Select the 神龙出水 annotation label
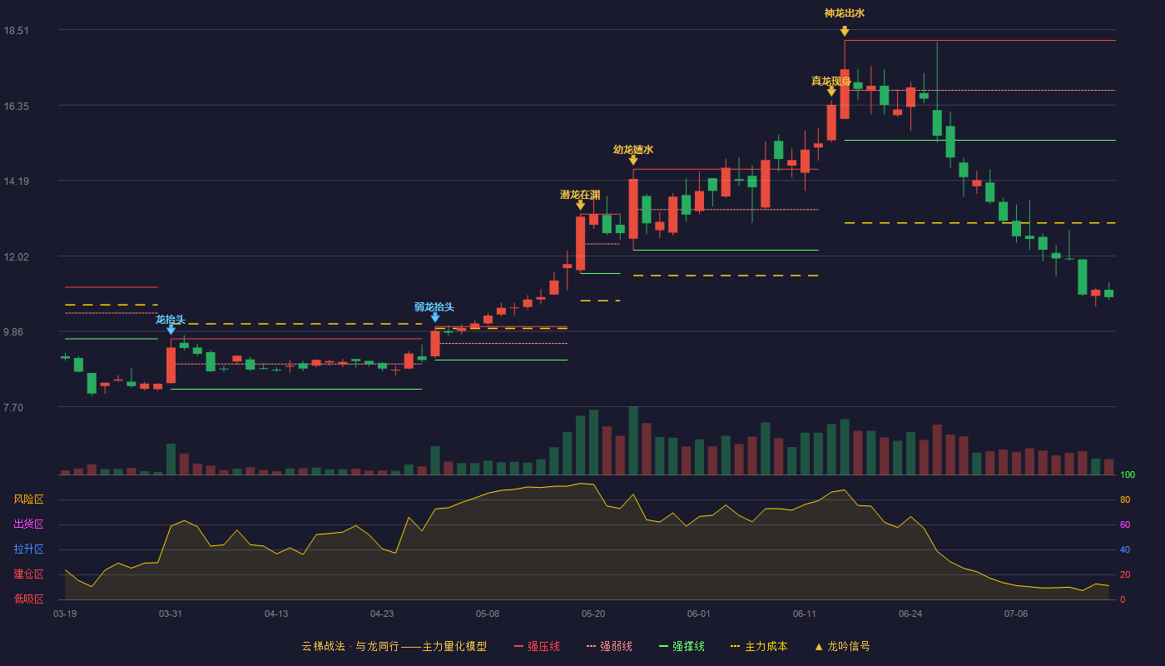 pyautogui.click(x=845, y=13)
